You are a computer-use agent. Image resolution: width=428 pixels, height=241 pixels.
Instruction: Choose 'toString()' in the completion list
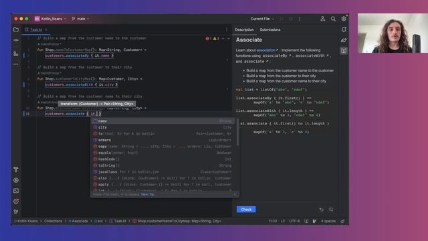[x=163, y=165]
